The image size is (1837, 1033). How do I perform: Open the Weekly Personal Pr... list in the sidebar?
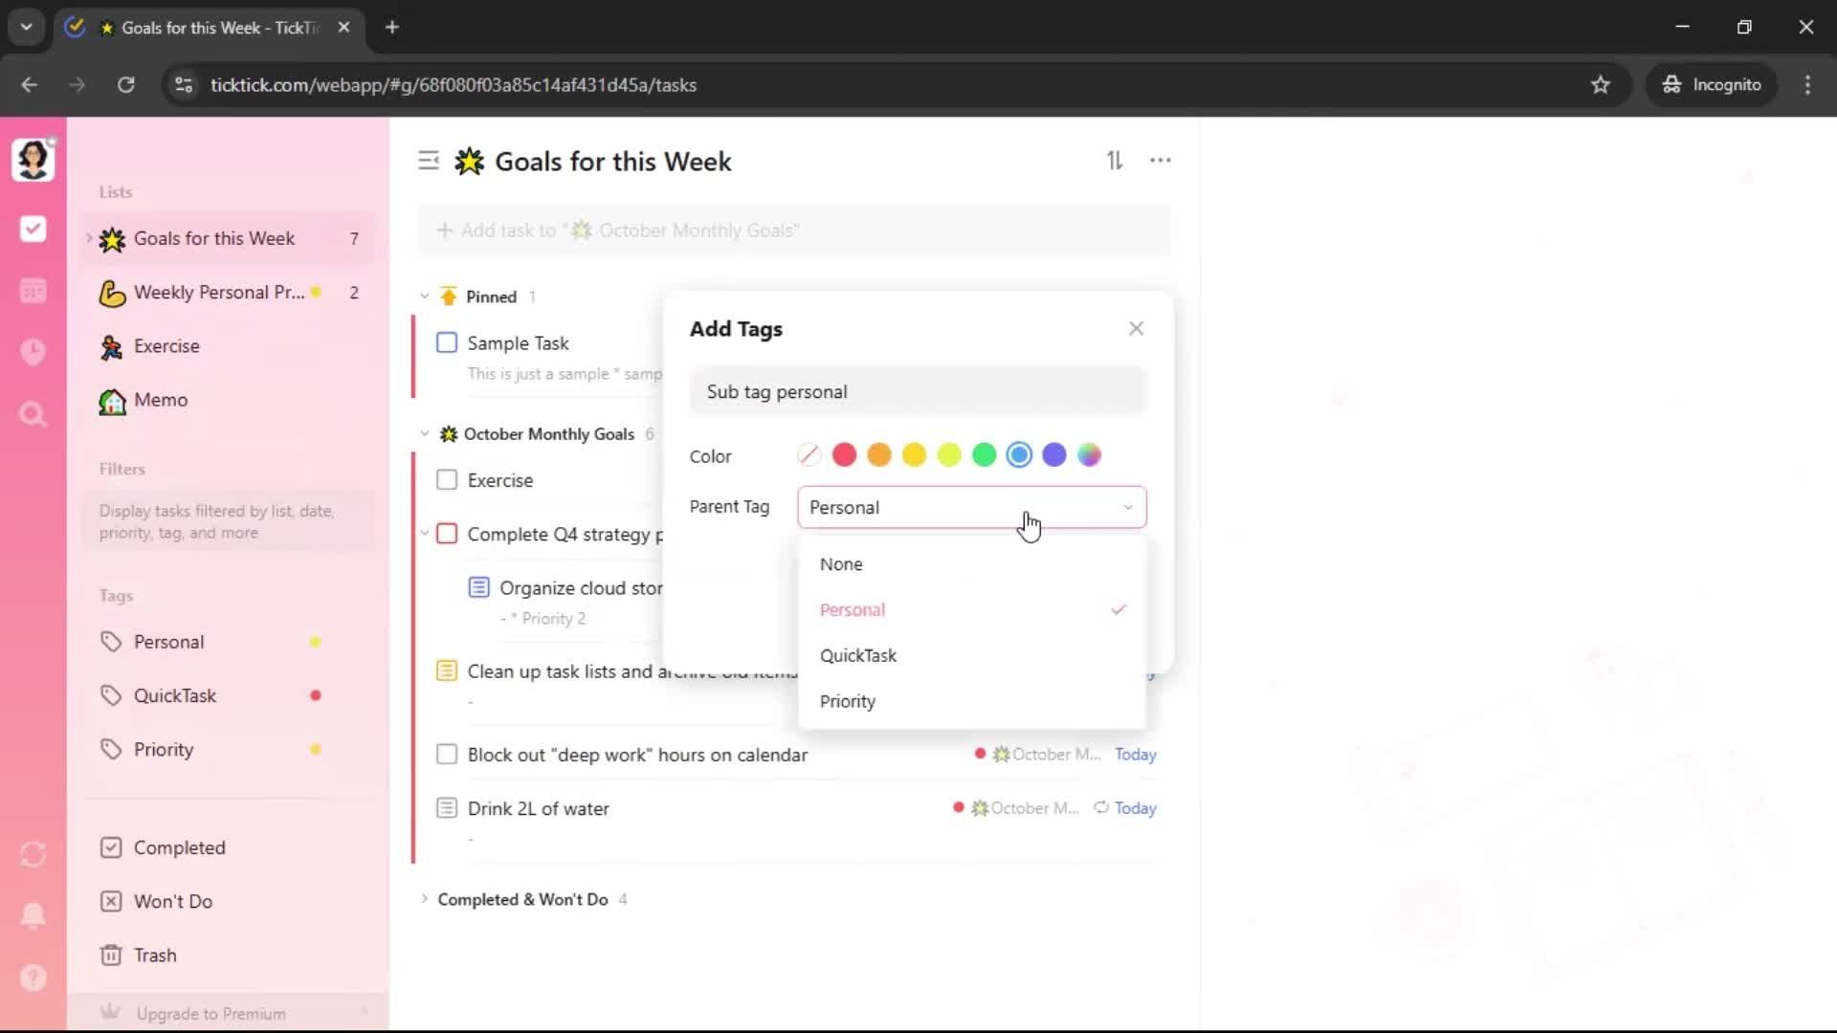(x=218, y=293)
